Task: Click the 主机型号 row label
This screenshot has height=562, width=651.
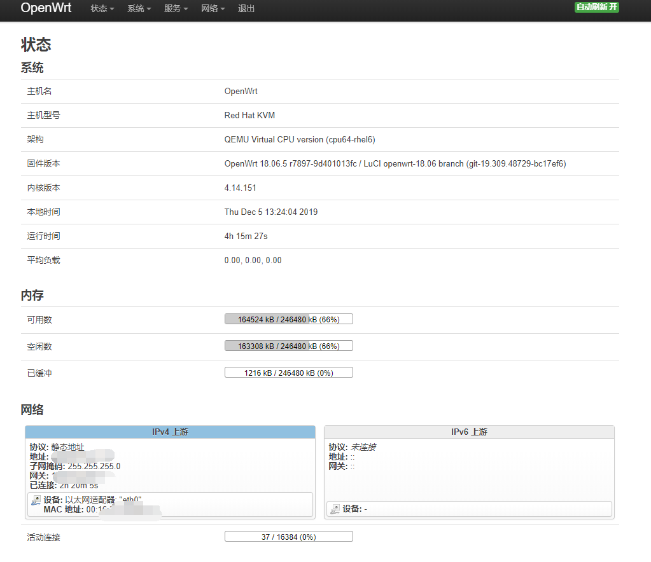Action: pos(44,115)
